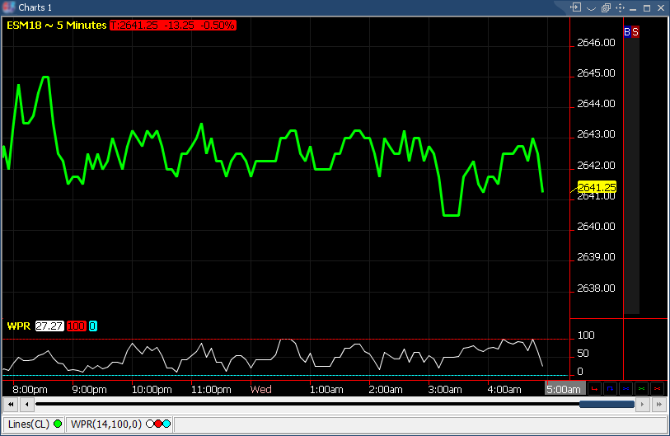Screen dimensions: 670x436
Task: Click the red WPR 100 level badge
Action: point(76,326)
